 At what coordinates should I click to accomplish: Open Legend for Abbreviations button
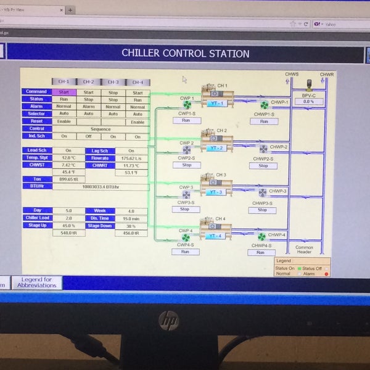pyautogui.click(x=38, y=282)
